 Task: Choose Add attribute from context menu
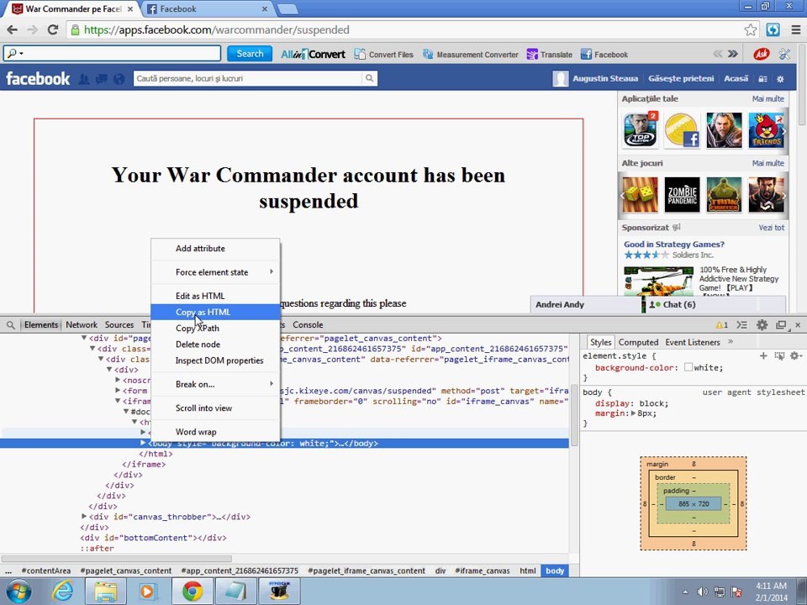point(215,248)
